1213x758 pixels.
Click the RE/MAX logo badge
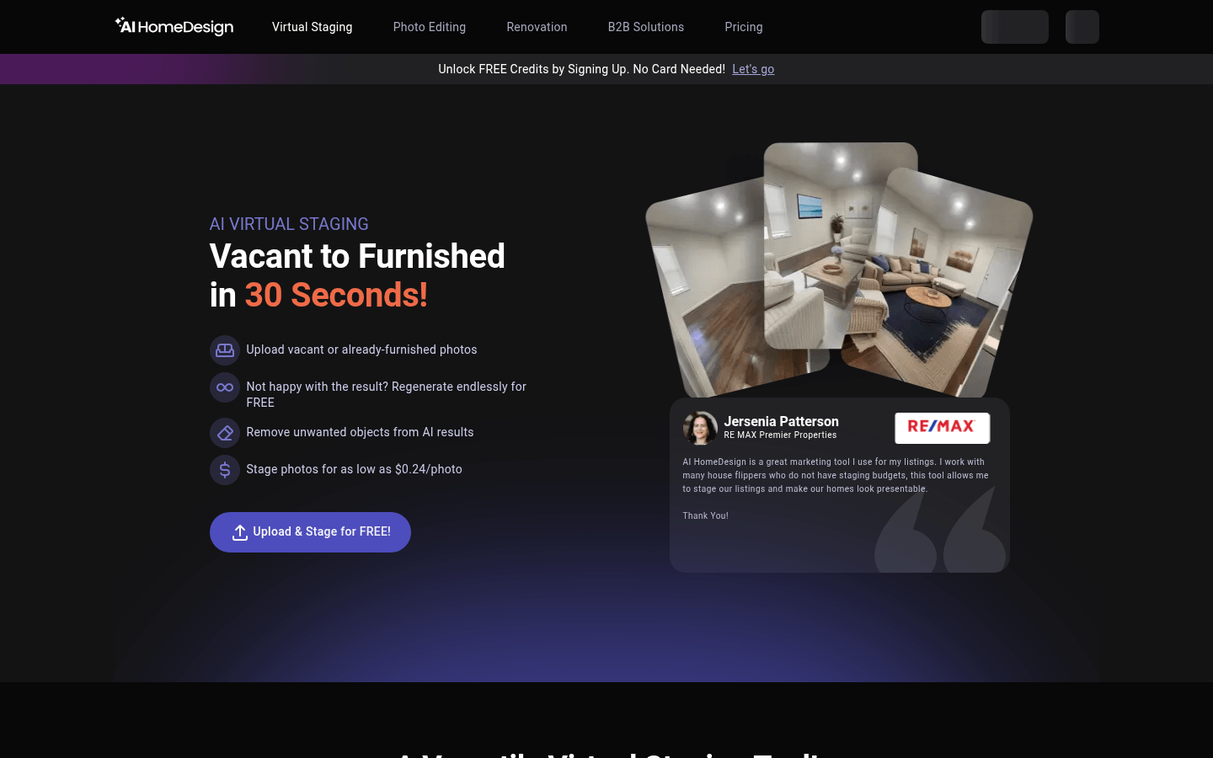[x=942, y=428]
